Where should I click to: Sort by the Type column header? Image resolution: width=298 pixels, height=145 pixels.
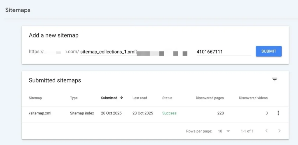click(74, 98)
